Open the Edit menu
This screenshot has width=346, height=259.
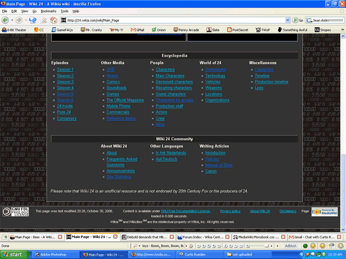pyautogui.click(x=14, y=11)
